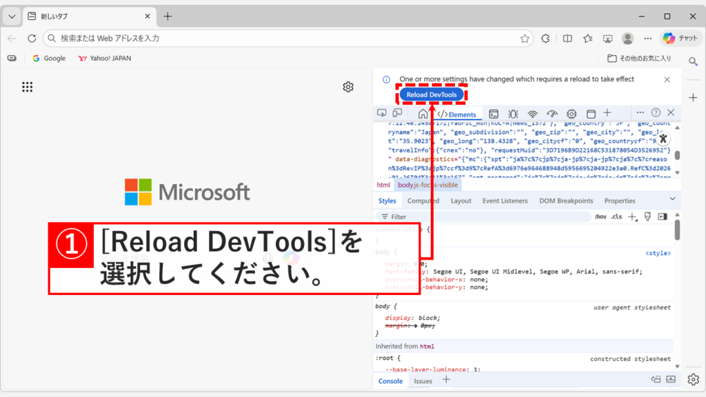Click the More Tools plus icon
The height and width of the screenshot is (397, 706).
[607, 112]
